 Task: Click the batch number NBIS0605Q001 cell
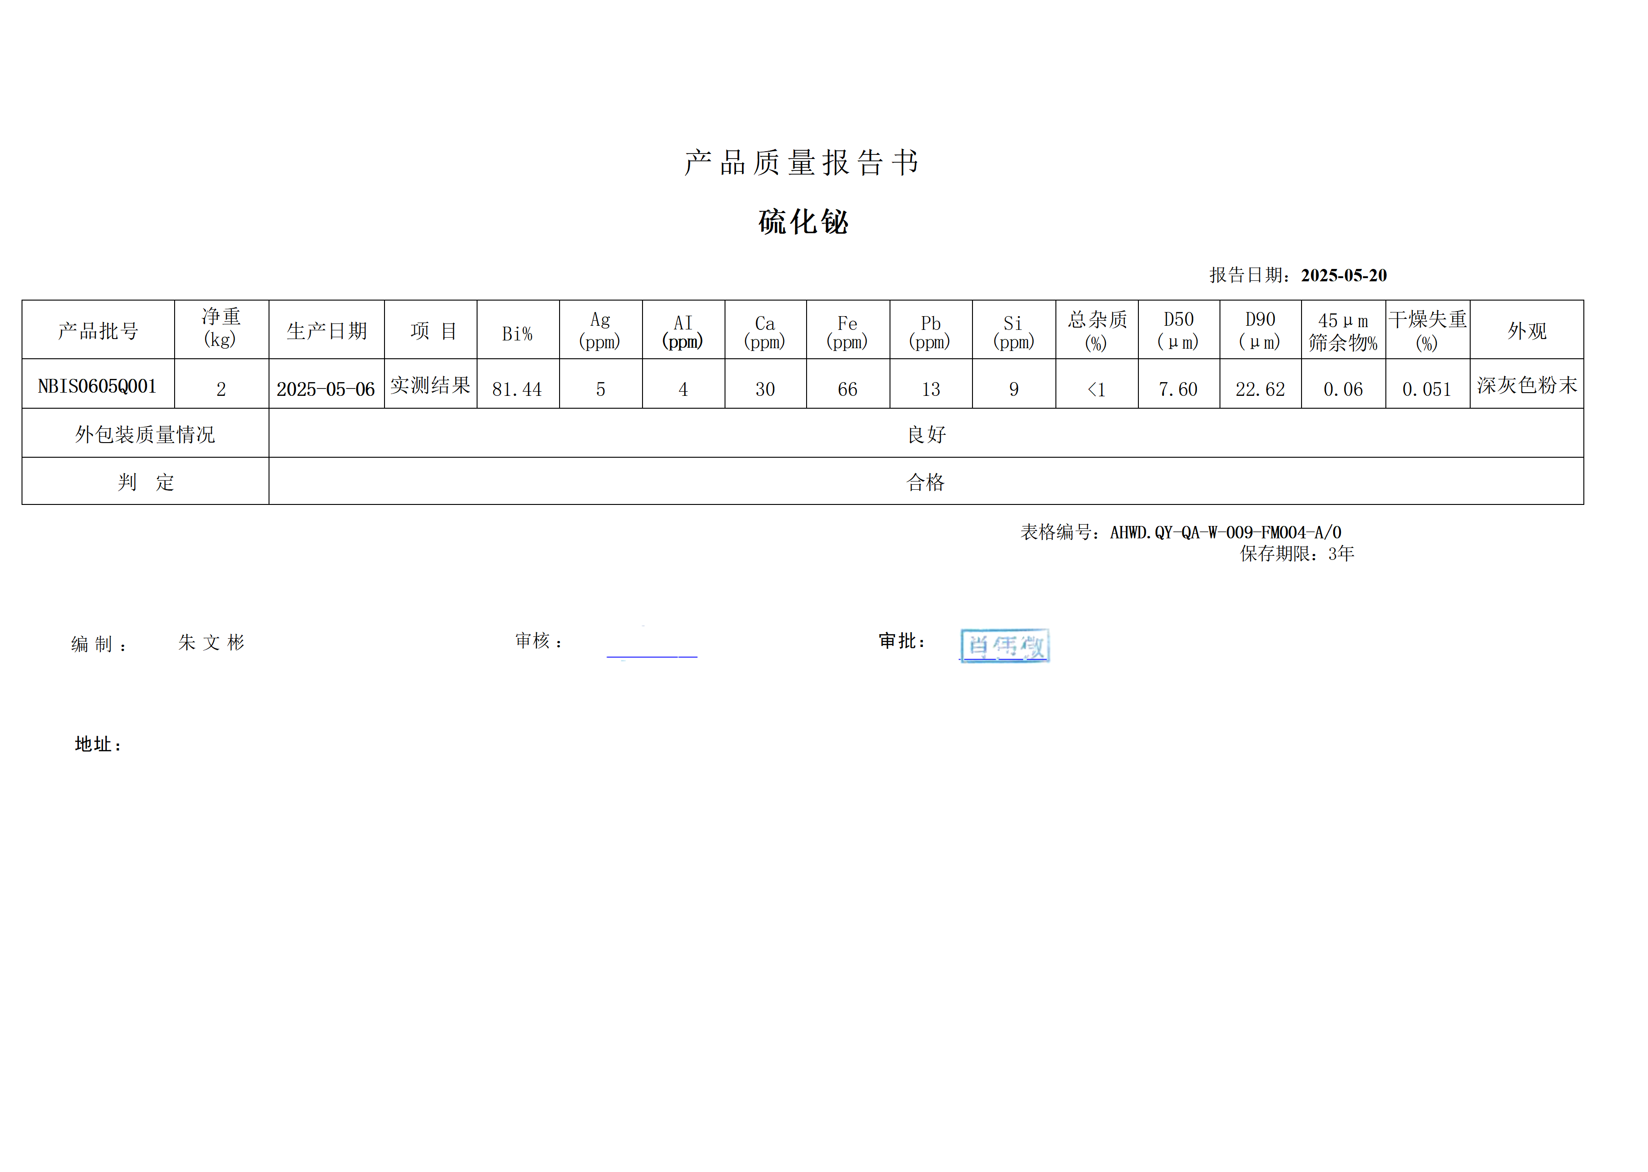click(x=98, y=386)
